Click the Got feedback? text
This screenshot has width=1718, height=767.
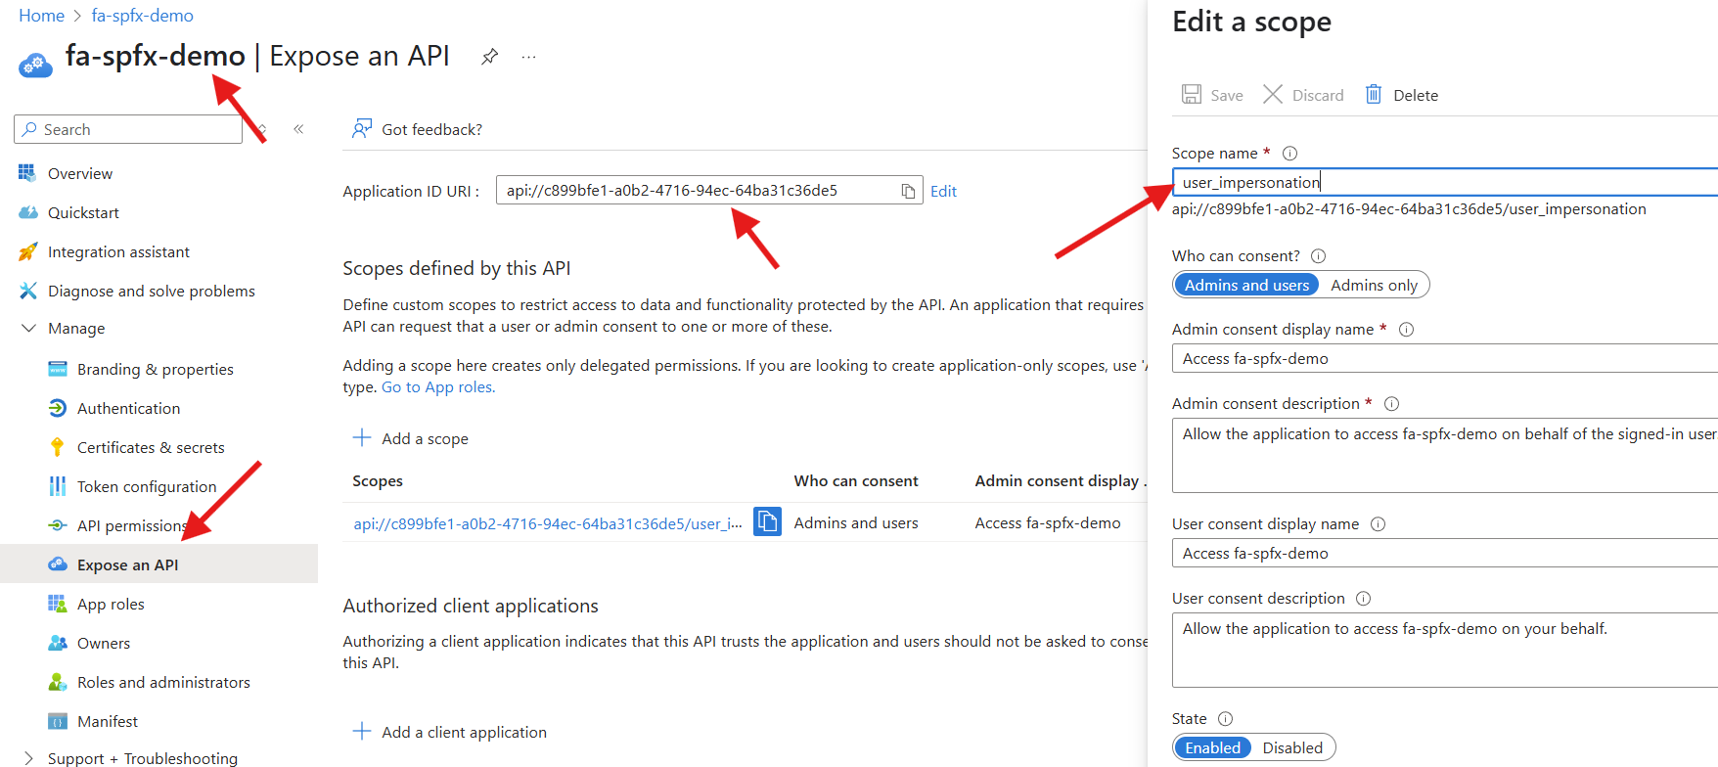pyautogui.click(x=431, y=129)
